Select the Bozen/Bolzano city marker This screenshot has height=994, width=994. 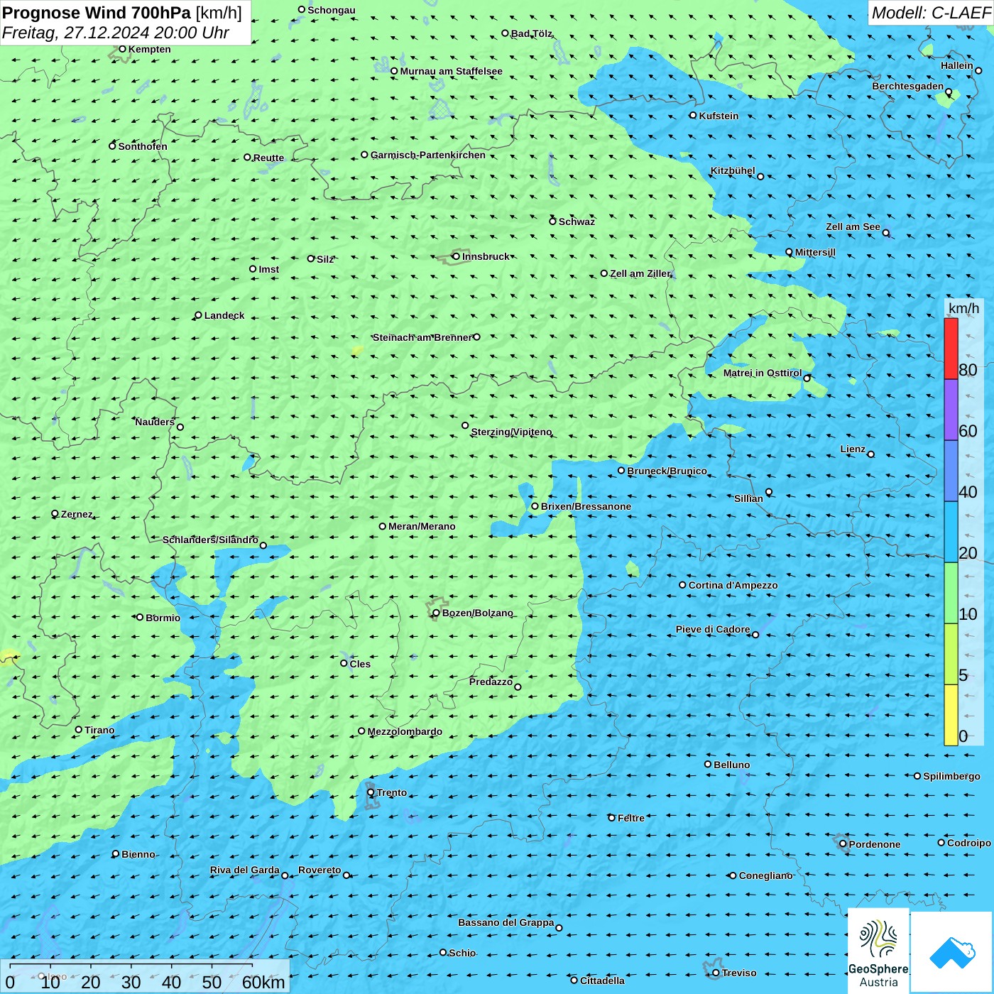pyautogui.click(x=437, y=613)
